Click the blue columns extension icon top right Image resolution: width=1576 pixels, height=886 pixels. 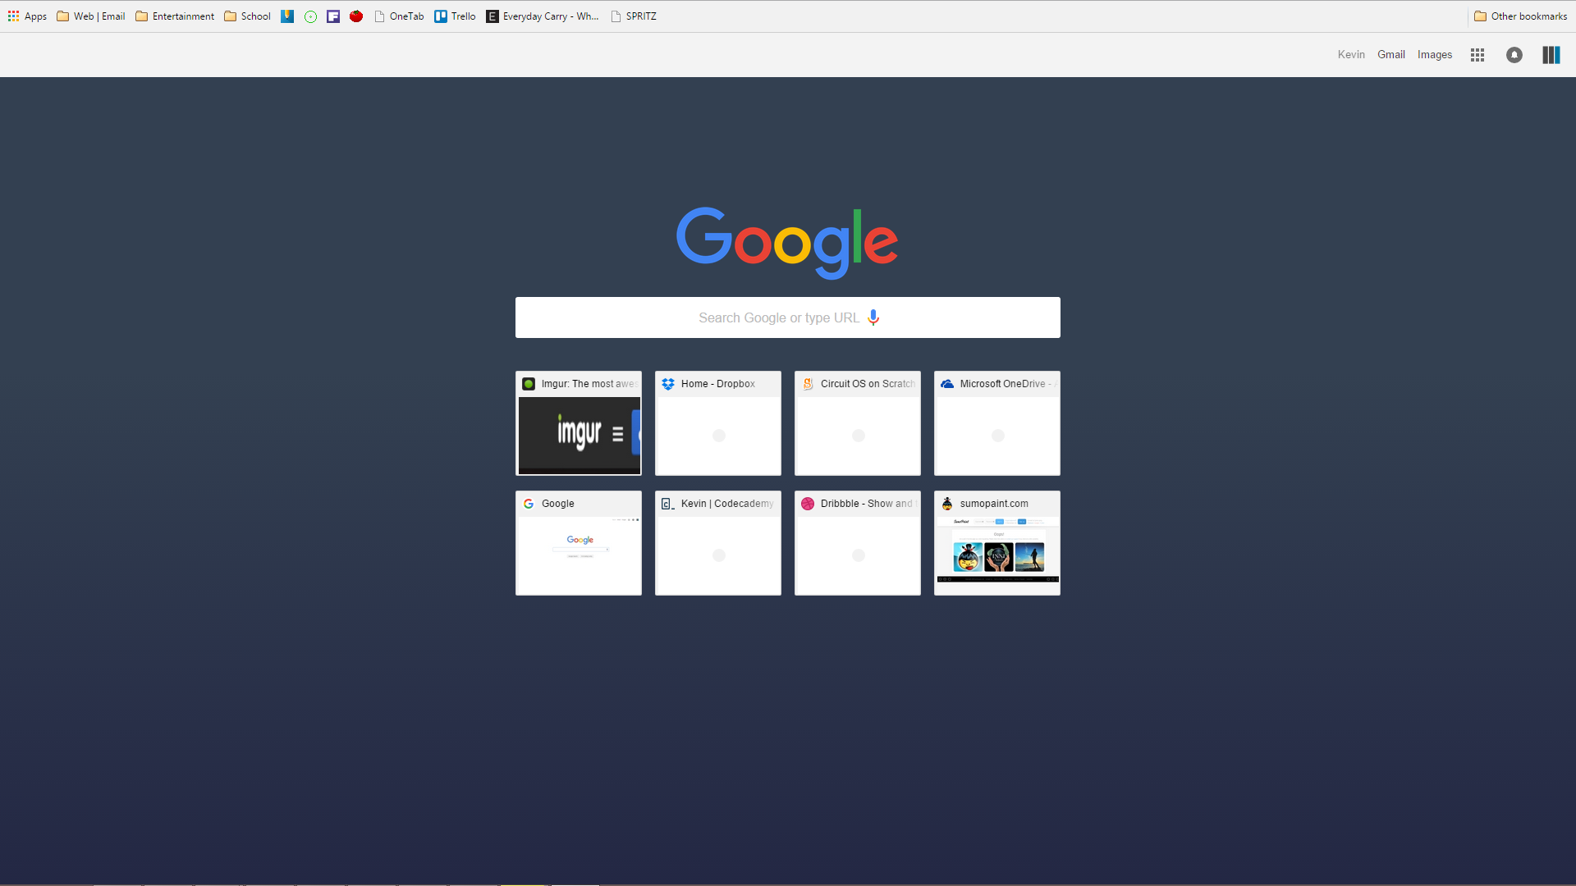1551,54
